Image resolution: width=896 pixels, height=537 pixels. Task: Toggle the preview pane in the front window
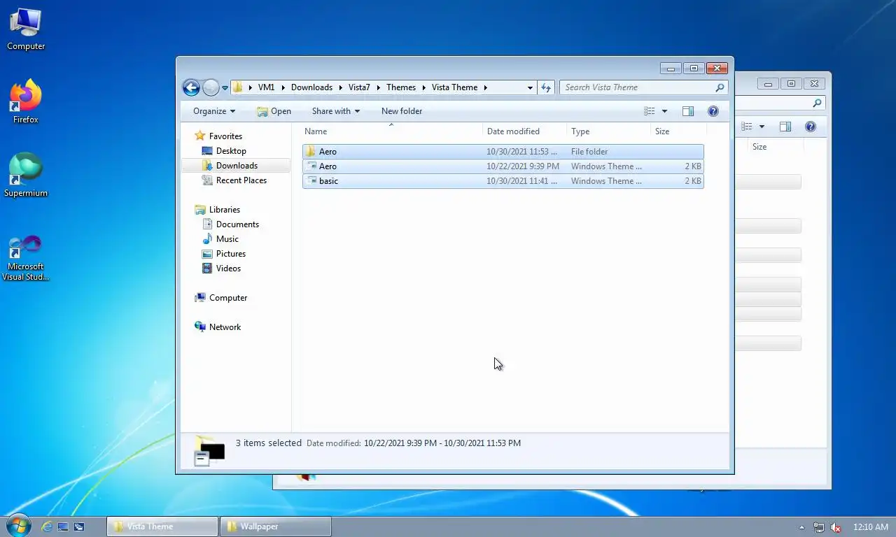pyautogui.click(x=688, y=111)
